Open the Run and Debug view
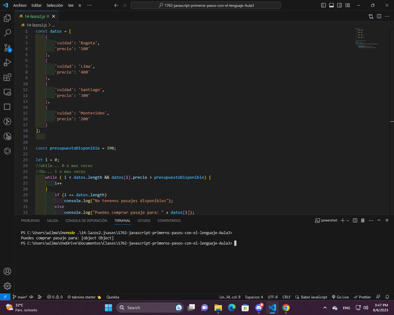 tap(7, 62)
